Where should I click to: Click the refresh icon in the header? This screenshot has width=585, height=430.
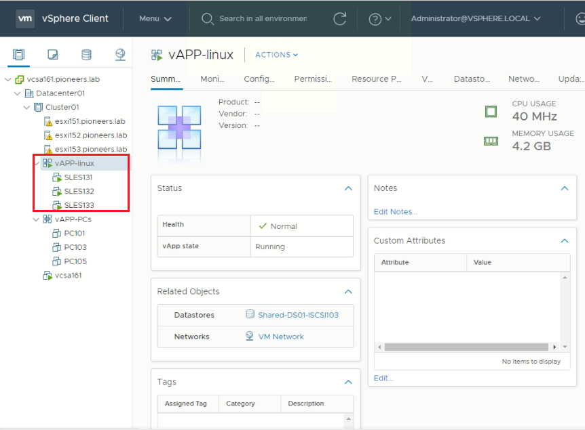tap(339, 18)
